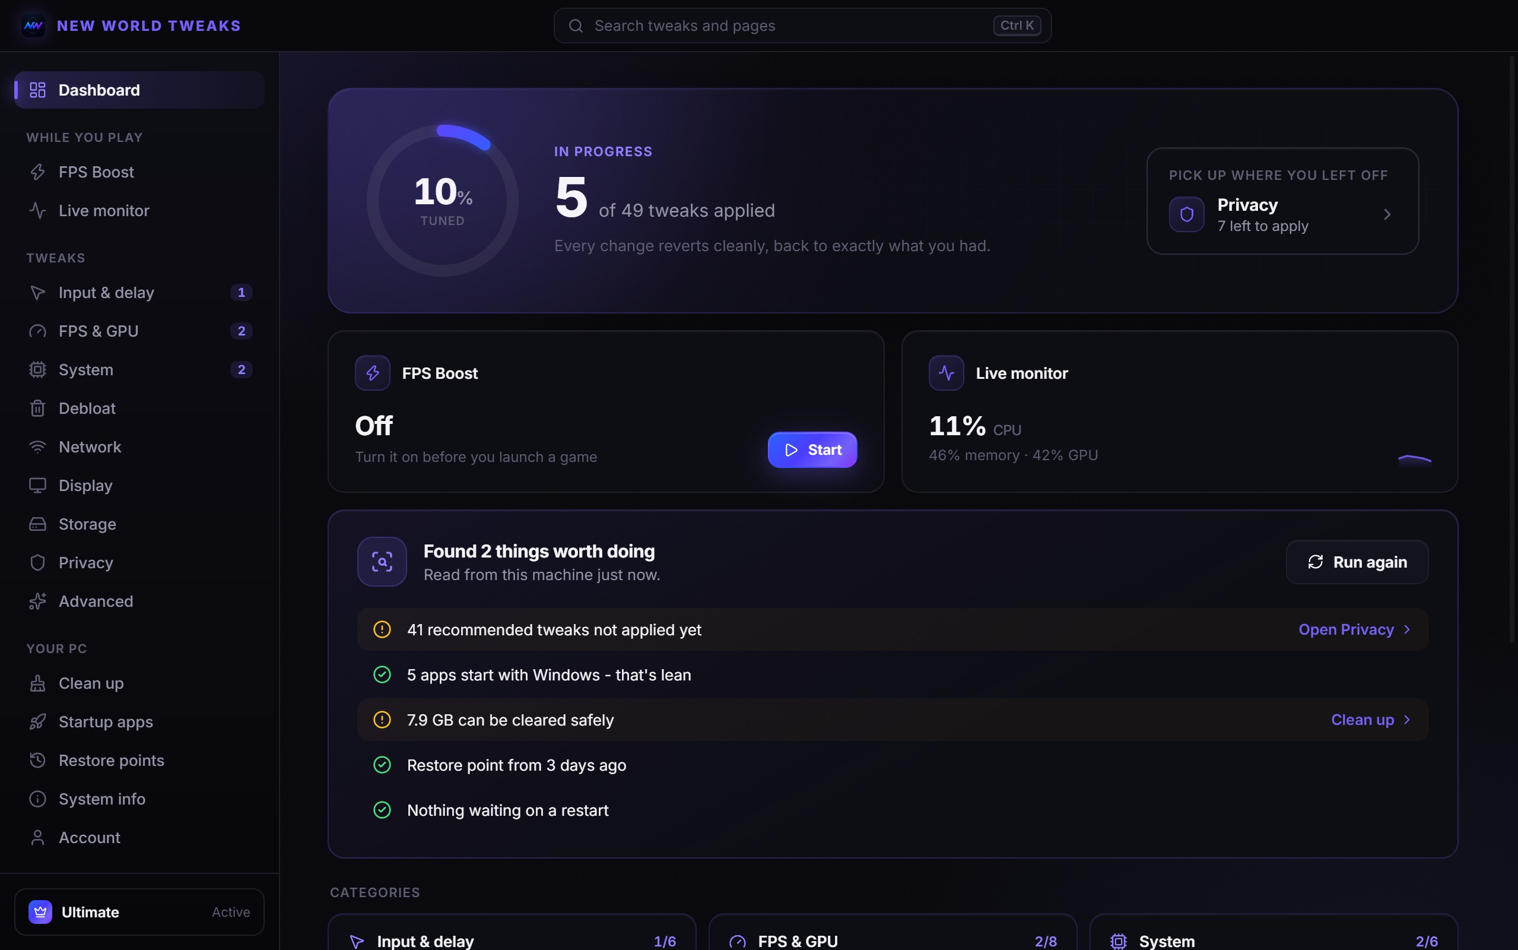The height and width of the screenshot is (950, 1518).
Task: Click the Display monitor icon
Action: (37, 486)
